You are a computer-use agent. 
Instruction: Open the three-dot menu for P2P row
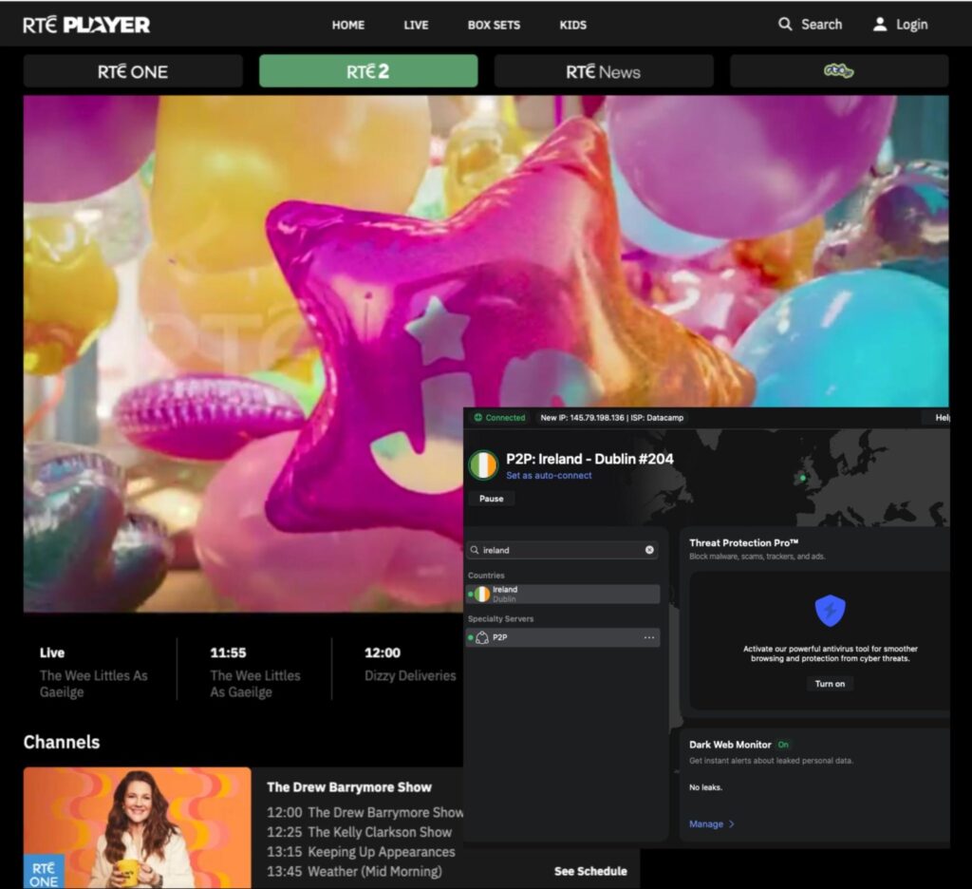(649, 637)
